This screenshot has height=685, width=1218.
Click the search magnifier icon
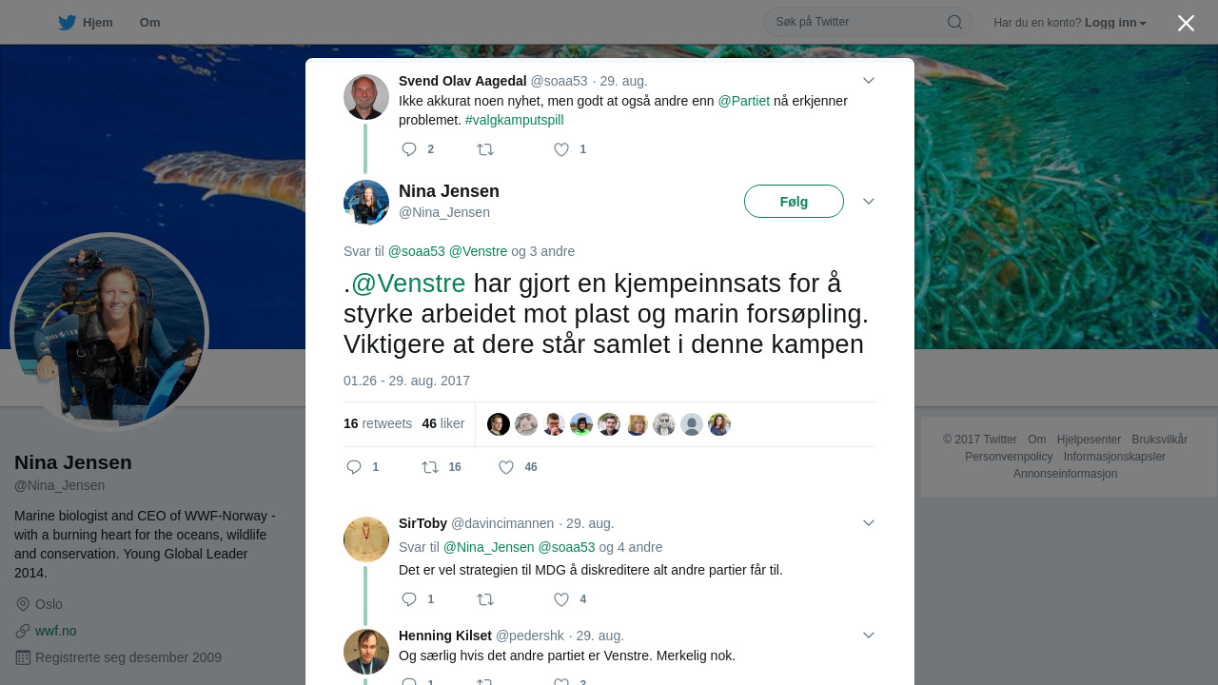(954, 22)
